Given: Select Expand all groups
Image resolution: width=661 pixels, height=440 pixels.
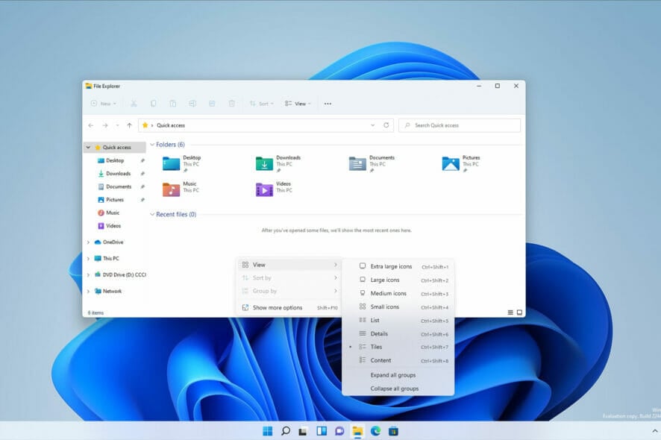Looking at the screenshot, I should coord(393,375).
